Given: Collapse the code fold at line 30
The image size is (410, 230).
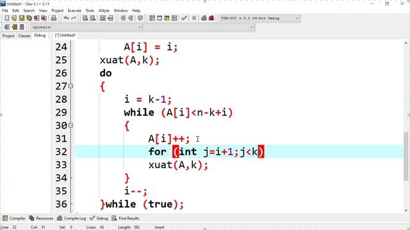Looking at the screenshot, I should pos(70,125).
